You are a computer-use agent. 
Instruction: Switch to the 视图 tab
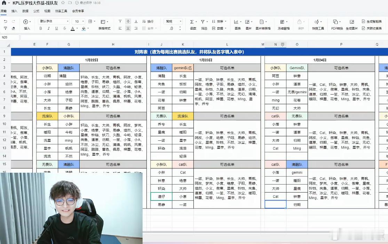pos(47,11)
